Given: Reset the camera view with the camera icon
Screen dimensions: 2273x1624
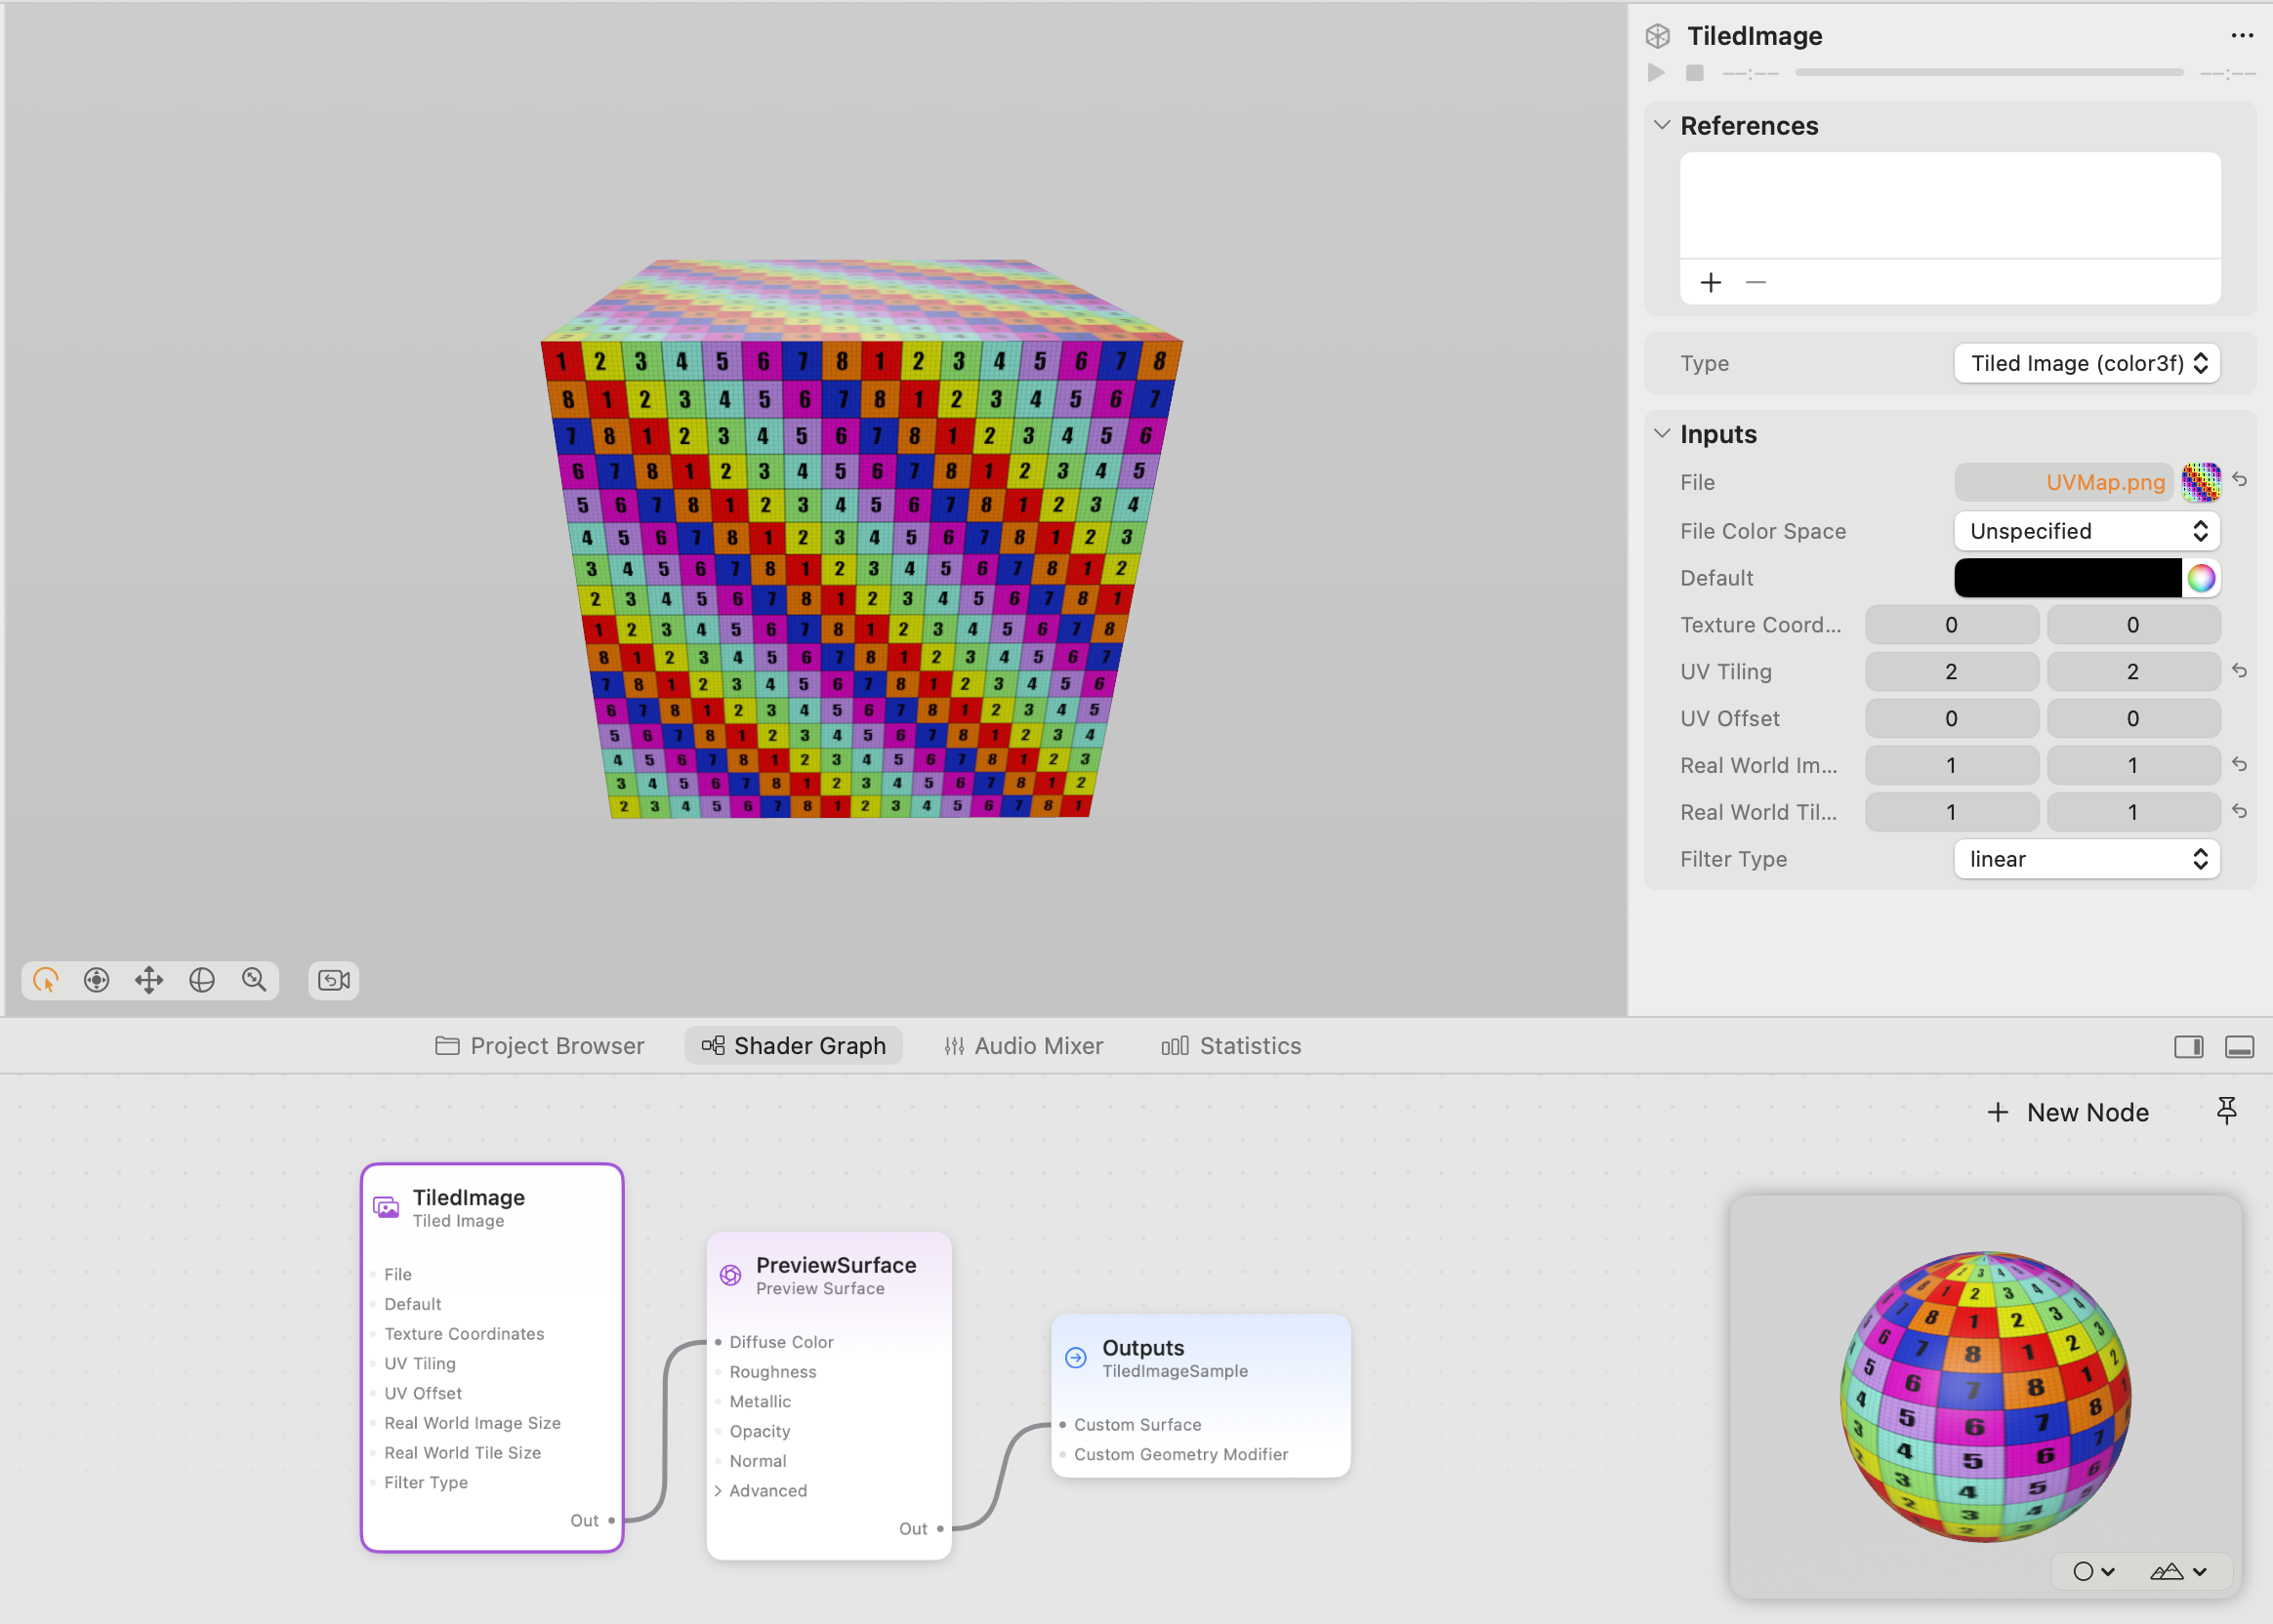Looking at the screenshot, I should pyautogui.click(x=333, y=980).
